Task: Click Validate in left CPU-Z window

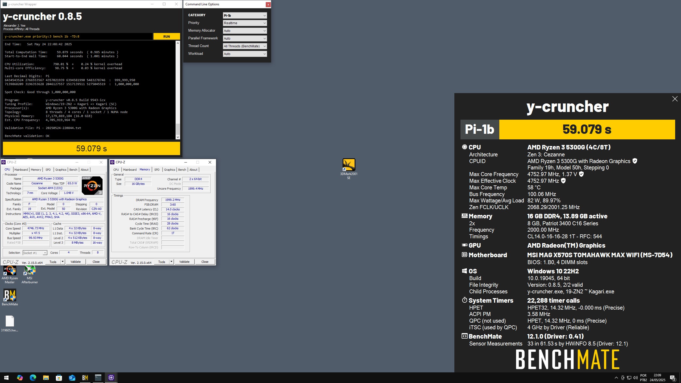Action: click(x=76, y=262)
